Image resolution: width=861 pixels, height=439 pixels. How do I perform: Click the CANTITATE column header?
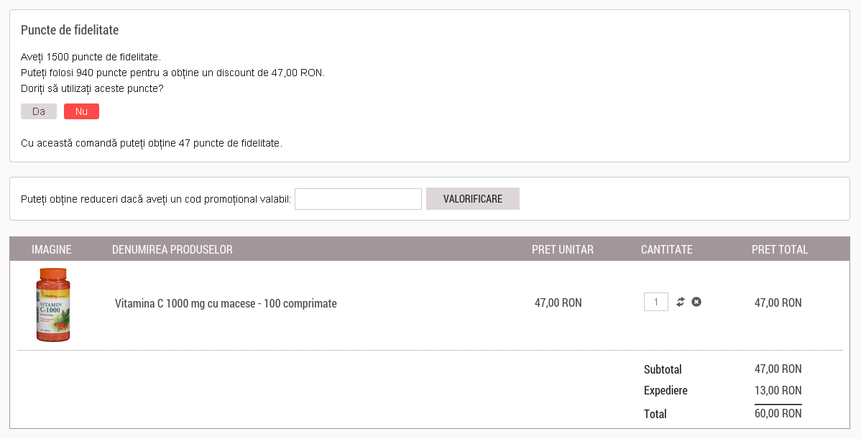click(x=667, y=250)
